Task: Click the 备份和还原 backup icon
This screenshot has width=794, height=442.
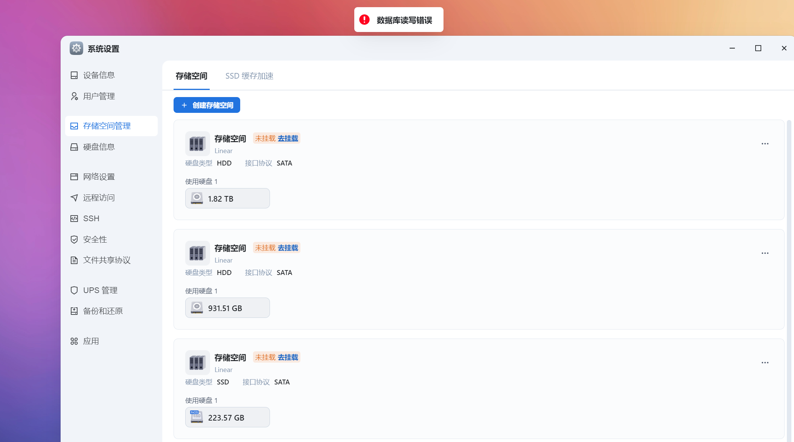Action: click(74, 311)
